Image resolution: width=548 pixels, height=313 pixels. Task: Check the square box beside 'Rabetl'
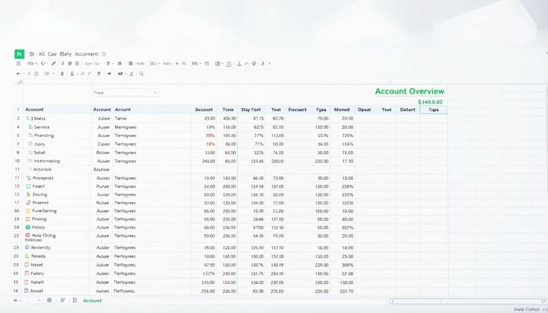tap(27, 282)
